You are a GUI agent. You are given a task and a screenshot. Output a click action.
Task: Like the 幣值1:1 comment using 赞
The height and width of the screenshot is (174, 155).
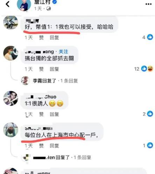click(x=41, y=37)
